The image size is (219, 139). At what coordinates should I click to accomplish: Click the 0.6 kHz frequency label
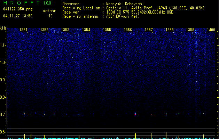point(3,132)
